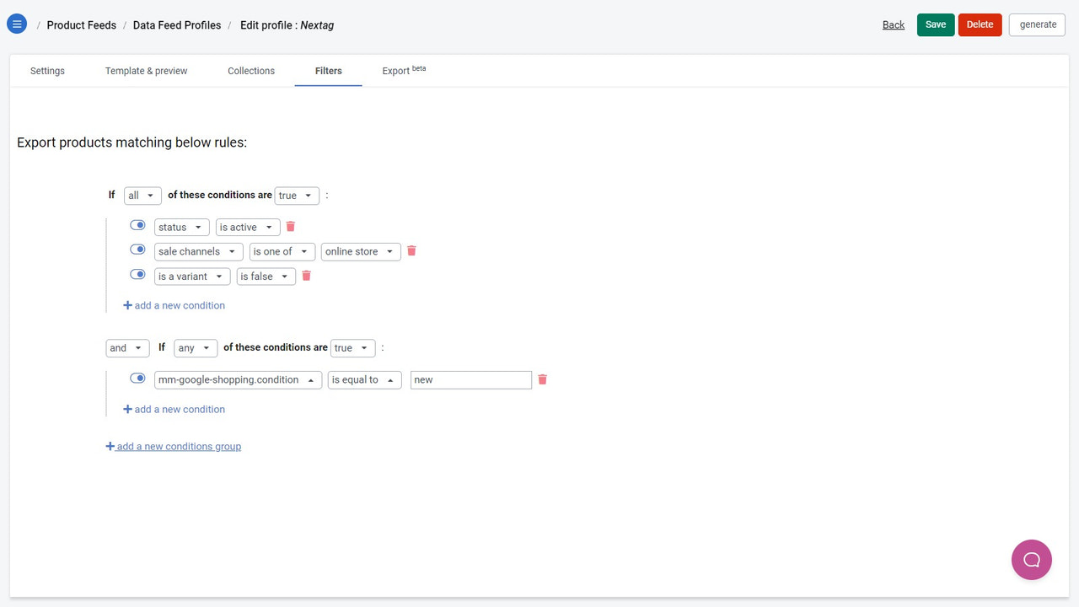The image size is (1079, 607).
Task: Toggle the mm-google-shopping.condition switch
Action: (x=137, y=378)
